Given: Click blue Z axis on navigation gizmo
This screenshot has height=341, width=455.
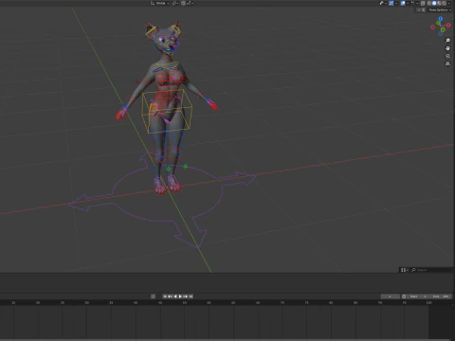Looking at the screenshot, I should coord(441,19).
